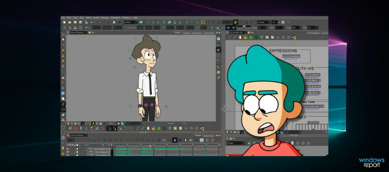Image resolution: width=389 pixels, height=172 pixels.
Task: Click the Add View plus button beside Script Editor
Action: click(x=217, y=33)
